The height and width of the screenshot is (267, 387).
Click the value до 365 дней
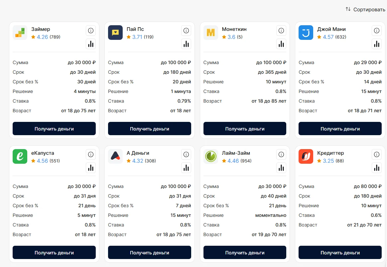click(x=272, y=72)
